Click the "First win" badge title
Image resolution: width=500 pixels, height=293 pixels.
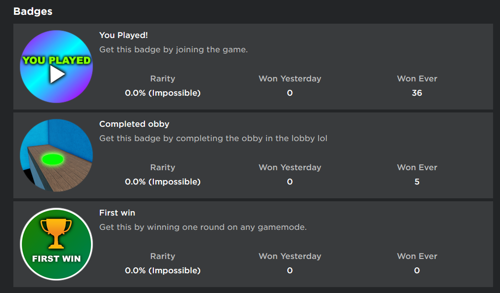[117, 213]
